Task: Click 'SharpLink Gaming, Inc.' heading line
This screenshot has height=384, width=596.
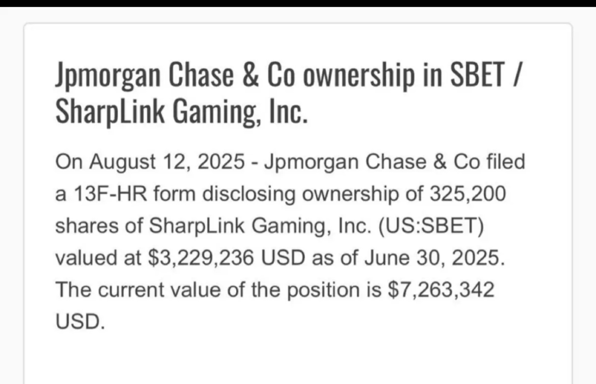Action: (x=182, y=112)
